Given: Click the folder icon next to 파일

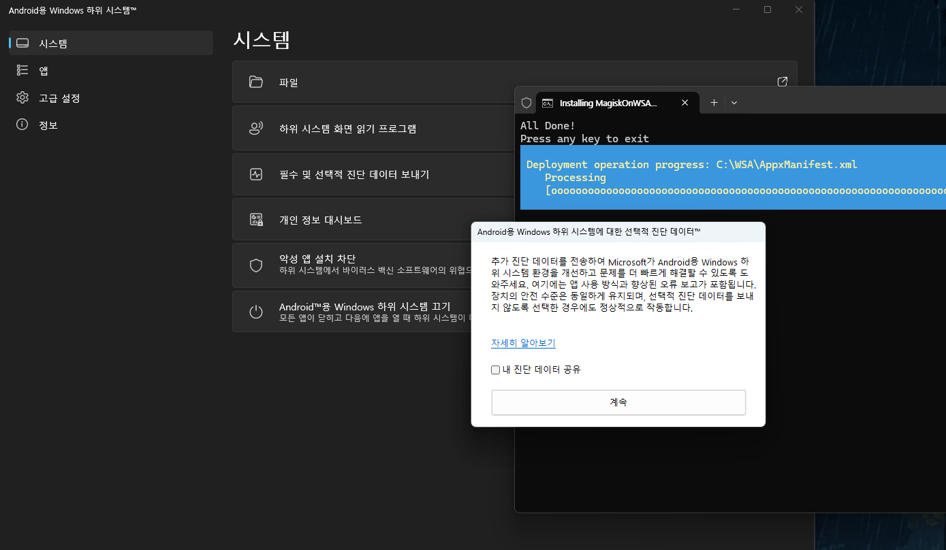Looking at the screenshot, I should coord(256,82).
